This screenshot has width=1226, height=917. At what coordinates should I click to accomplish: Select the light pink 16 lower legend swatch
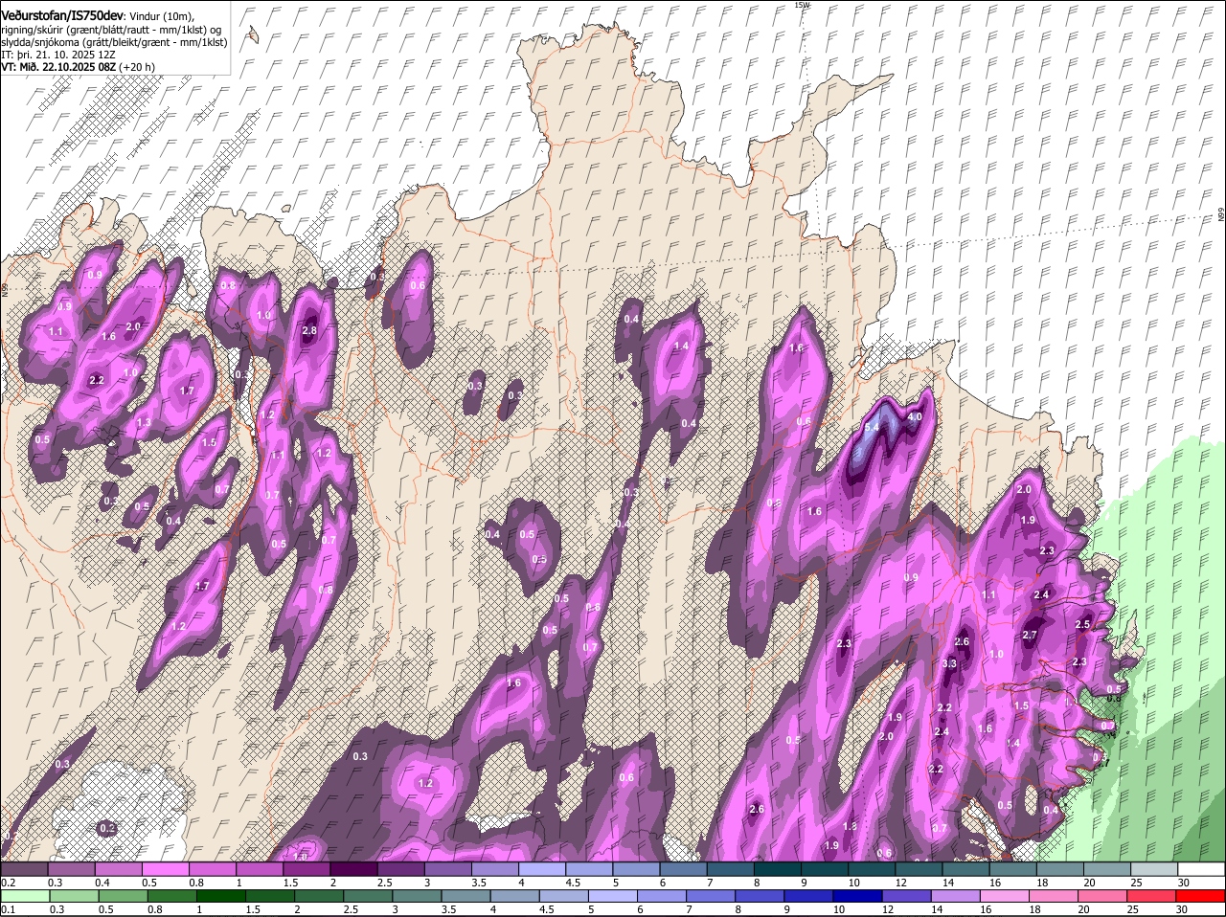1006,896
